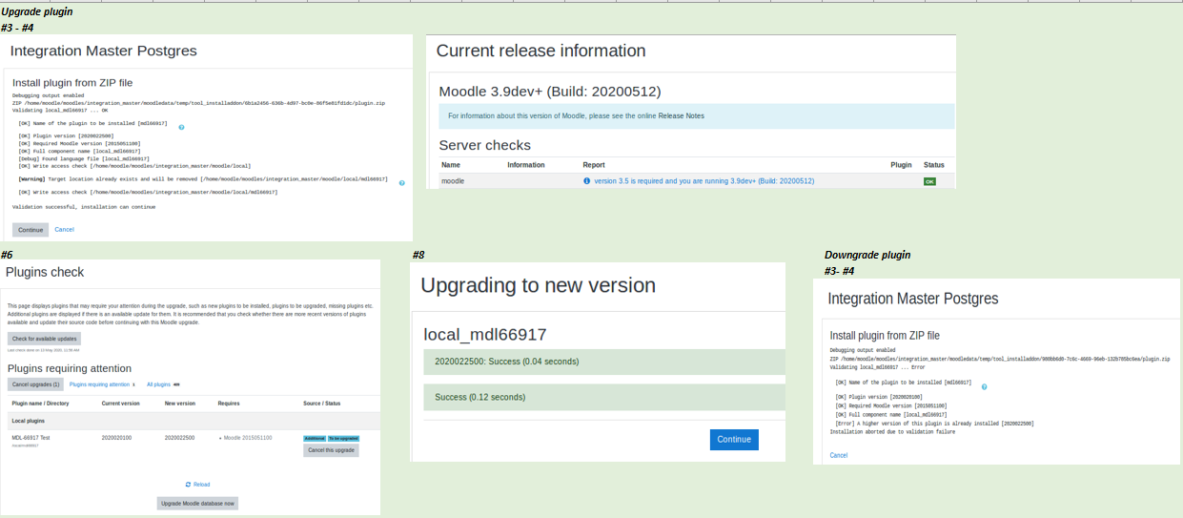Click Moodle 2015051100 requirement link

coord(247,438)
